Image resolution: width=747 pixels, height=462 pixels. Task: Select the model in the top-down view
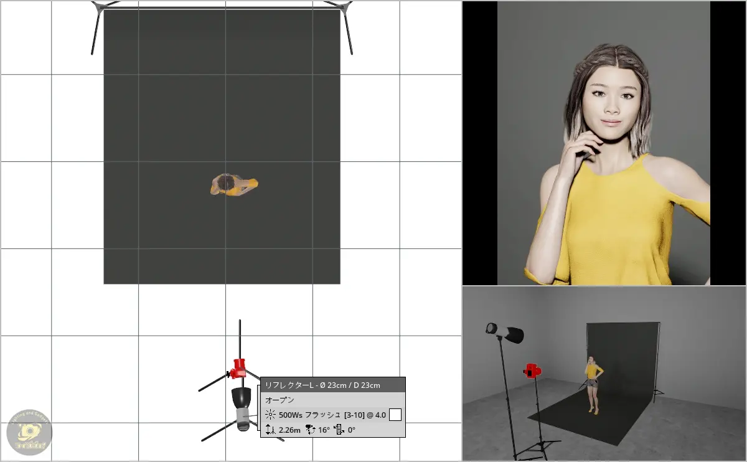pyautogui.click(x=234, y=185)
